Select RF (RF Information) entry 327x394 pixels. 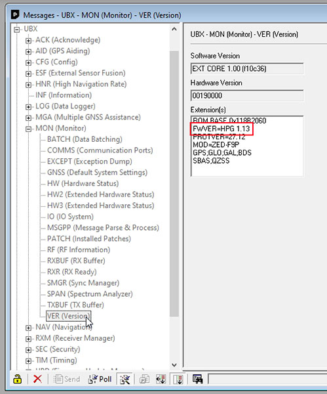[x=79, y=250]
